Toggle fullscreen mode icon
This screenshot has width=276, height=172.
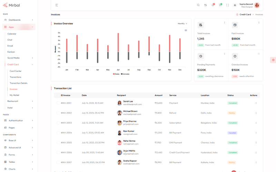tap(227, 5)
